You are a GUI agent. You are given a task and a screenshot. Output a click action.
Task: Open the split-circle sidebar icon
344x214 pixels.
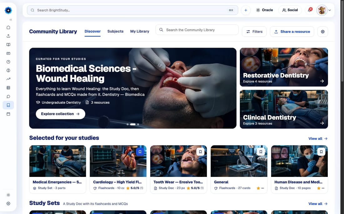(x=8, y=70)
